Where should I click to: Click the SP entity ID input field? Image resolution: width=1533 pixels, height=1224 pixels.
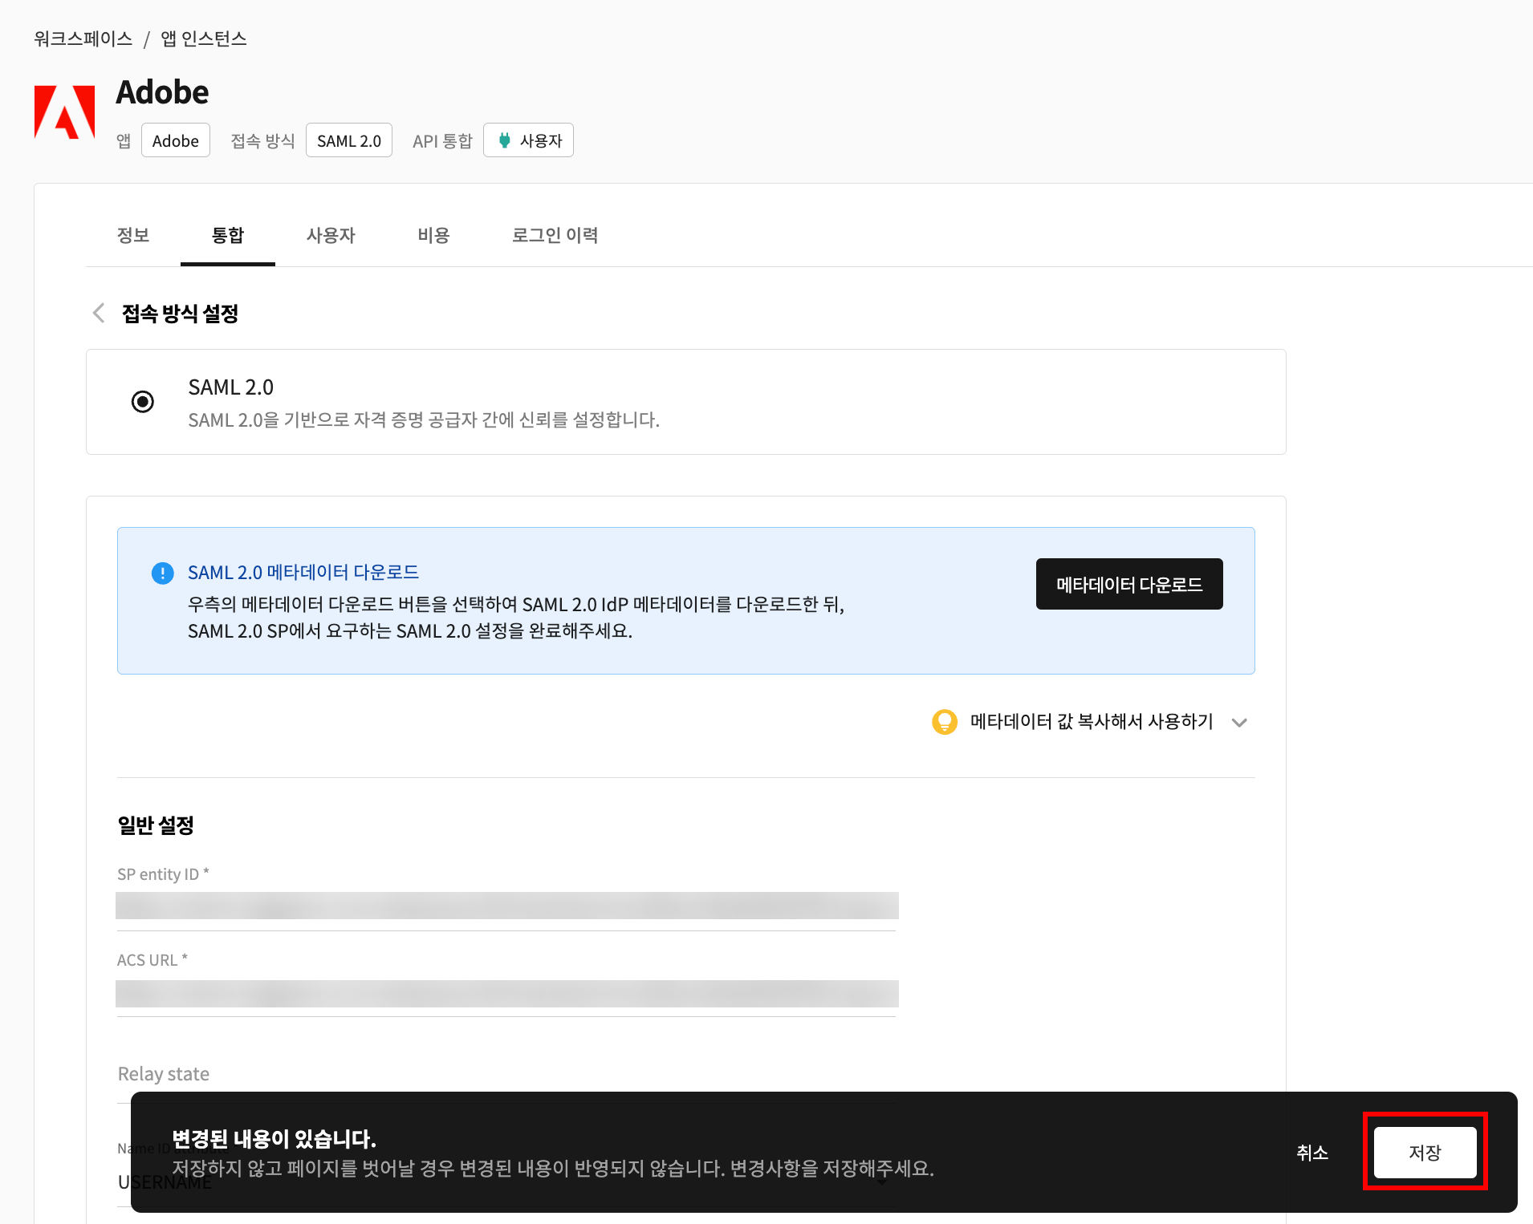pyautogui.click(x=507, y=906)
